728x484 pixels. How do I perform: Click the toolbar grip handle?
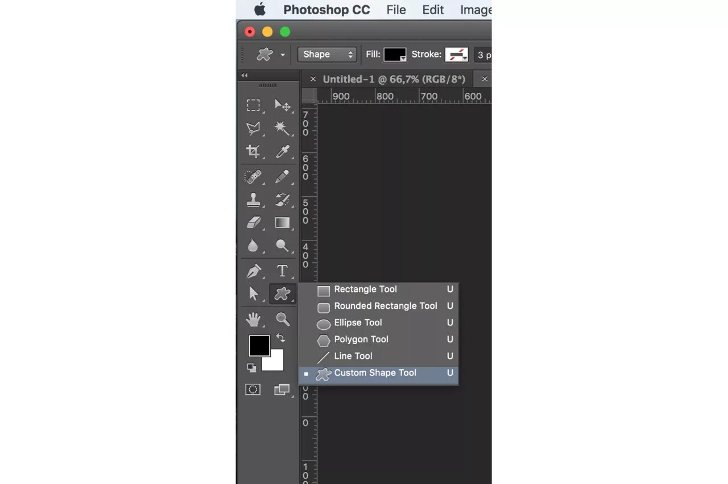click(267, 85)
